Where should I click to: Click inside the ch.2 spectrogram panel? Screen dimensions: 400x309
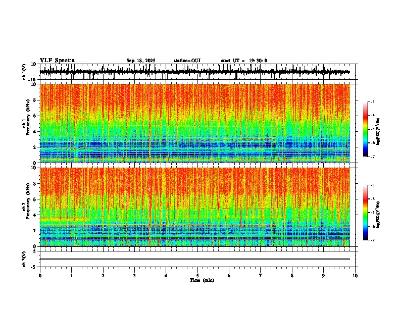tap(195, 207)
